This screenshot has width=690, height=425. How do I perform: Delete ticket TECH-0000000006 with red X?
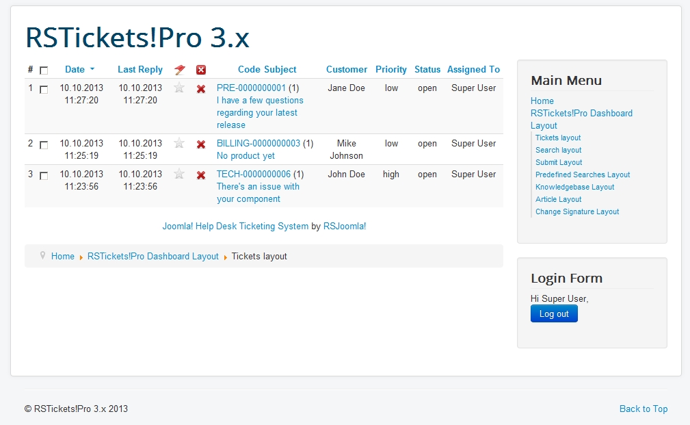[x=201, y=175]
